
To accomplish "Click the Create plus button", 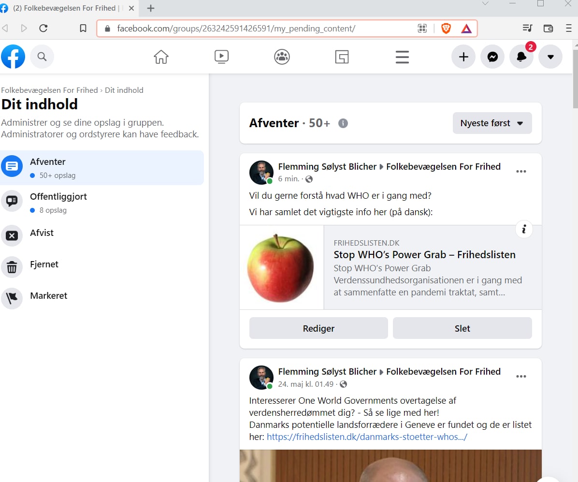I will tap(463, 57).
